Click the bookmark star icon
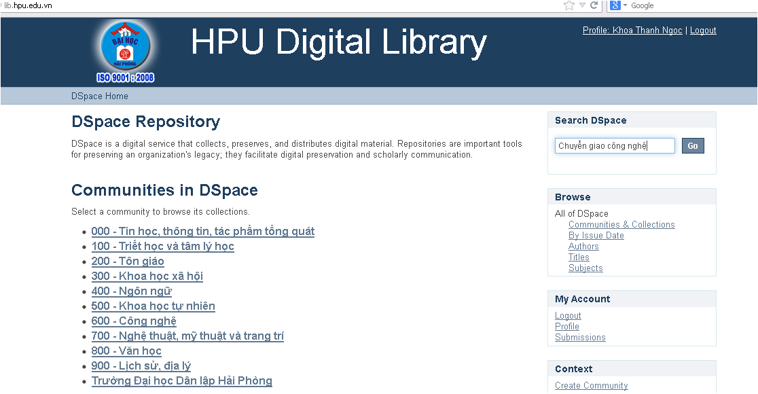 pyautogui.click(x=569, y=5)
